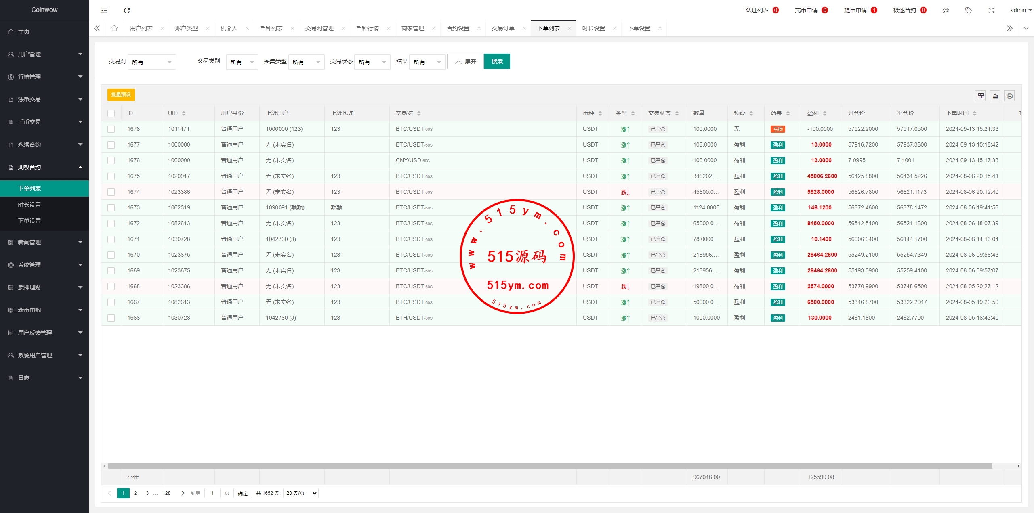
Task: Click the print table icon
Action: coord(1009,96)
